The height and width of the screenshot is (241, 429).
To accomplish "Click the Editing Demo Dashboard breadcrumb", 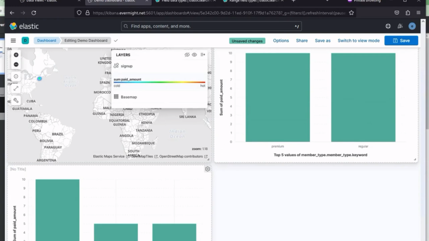I will pos(86,40).
